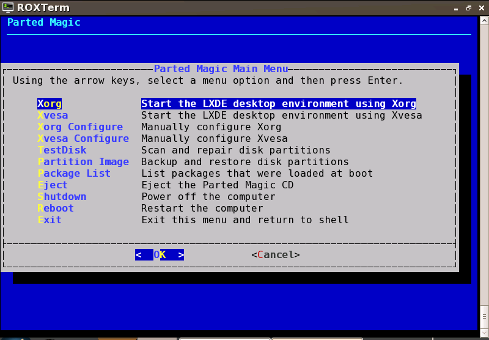This screenshot has width=489, height=340.
Task: Click 'Start the LXDE desktop environment using Xorg'
Action: 279,104
